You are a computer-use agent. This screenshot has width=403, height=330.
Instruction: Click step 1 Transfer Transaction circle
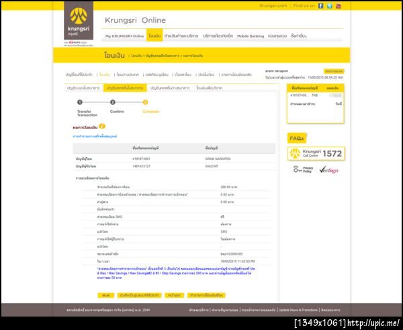coord(80,102)
